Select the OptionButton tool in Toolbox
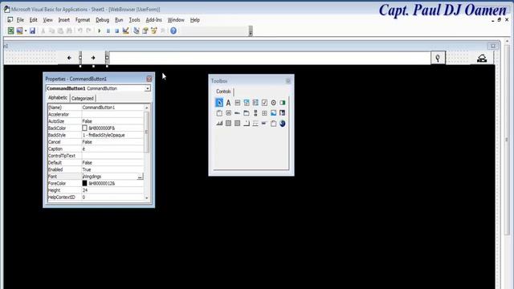 click(273, 103)
